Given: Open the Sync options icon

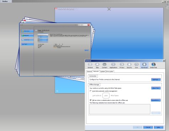Looking at the screenshot, I should pyautogui.click(x=137, y=65).
